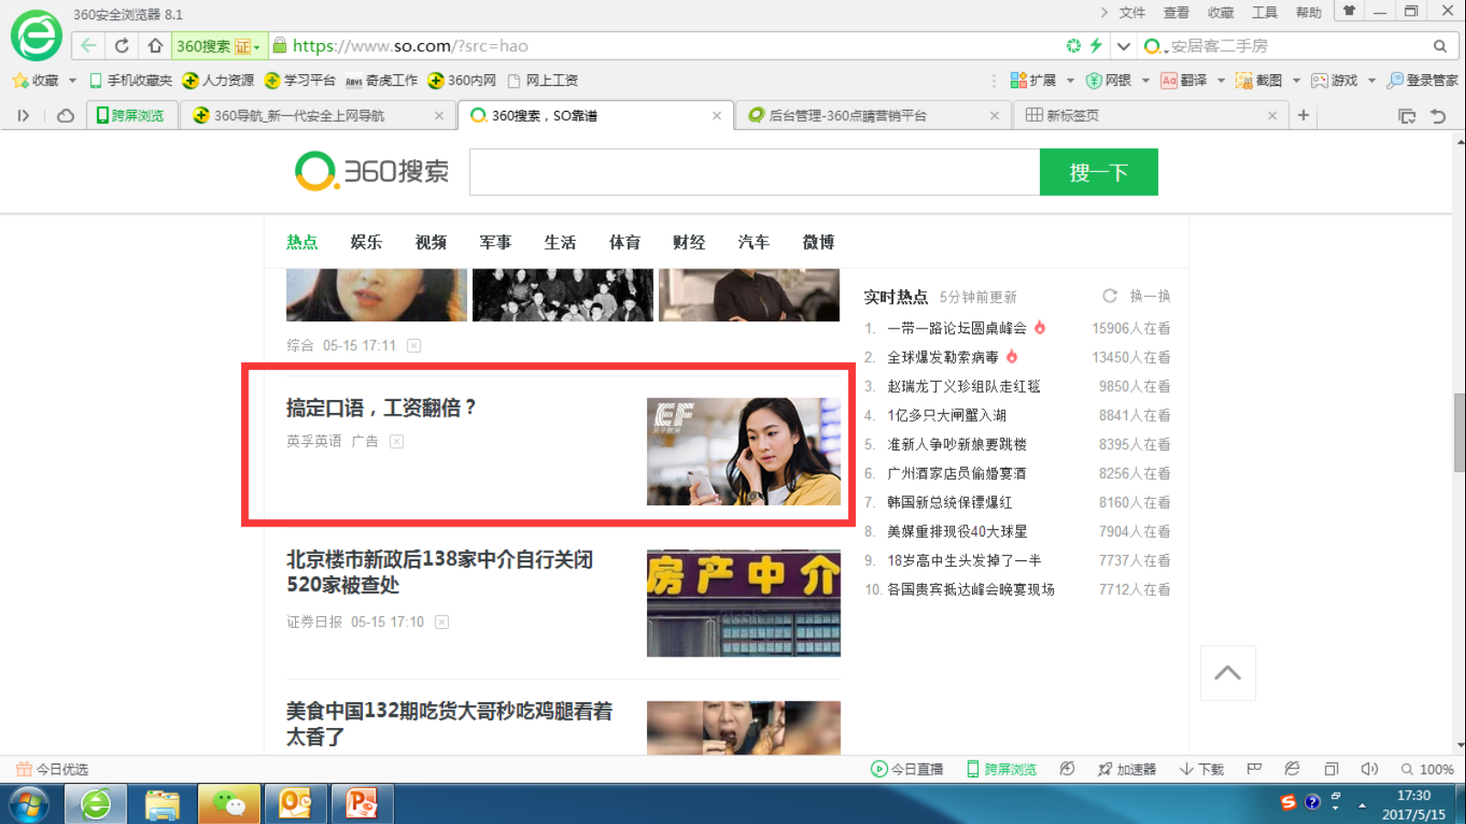Expand the 扩展 extensions dropdown arrow
Screen dimensions: 1466x824
(1070, 81)
